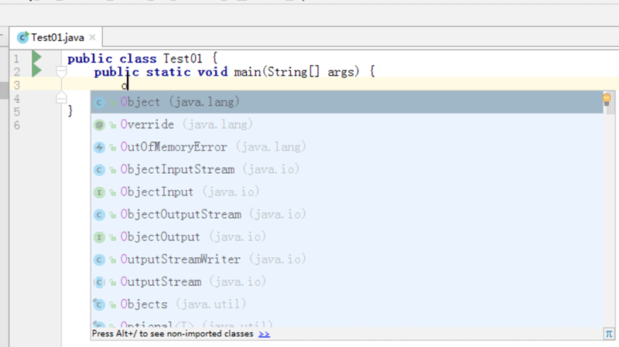The height and width of the screenshot is (347, 619).
Task: Pick ObjectOutput interface suggestion
Action: tap(347, 237)
